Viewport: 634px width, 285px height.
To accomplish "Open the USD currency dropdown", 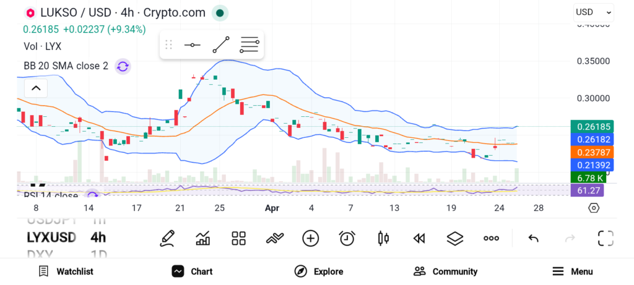I will 593,12.
